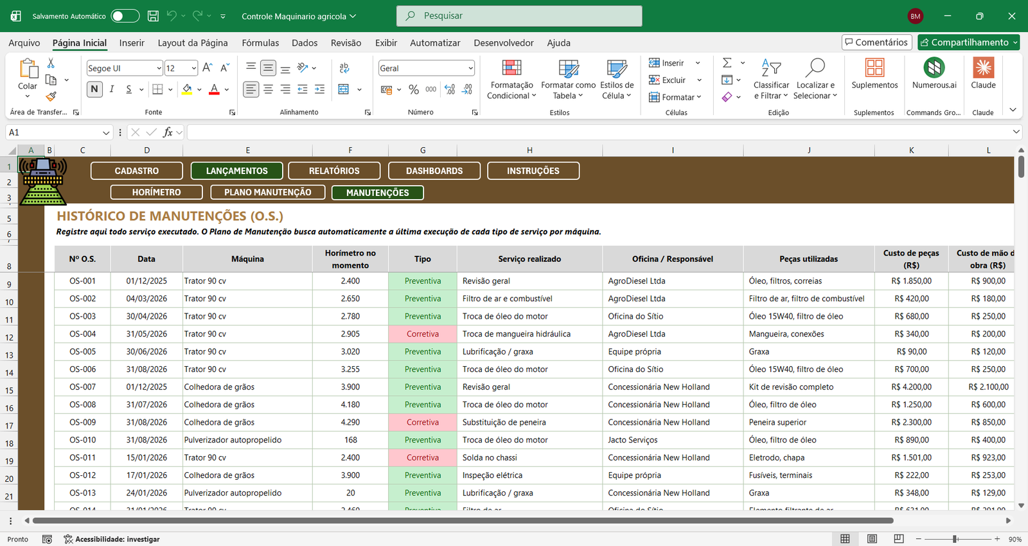Switch to the Inserir tab

[132, 43]
